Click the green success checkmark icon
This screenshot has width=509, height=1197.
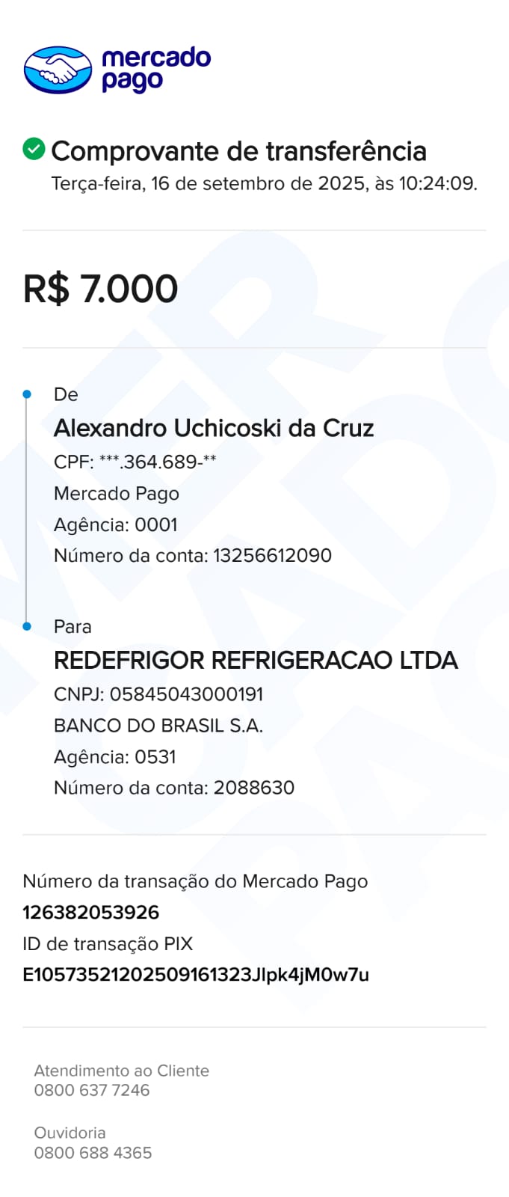pyautogui.click(x=34, y=150)
